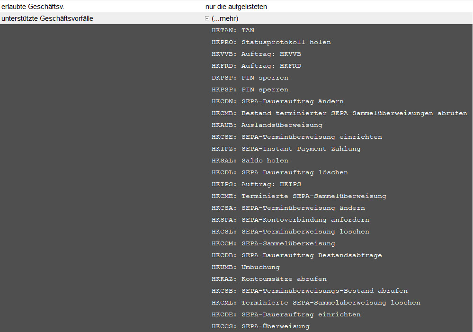Select HKCDN: SEPA-Dauerauftrag ändern
473x332 pixels.
tap(277, 101)
